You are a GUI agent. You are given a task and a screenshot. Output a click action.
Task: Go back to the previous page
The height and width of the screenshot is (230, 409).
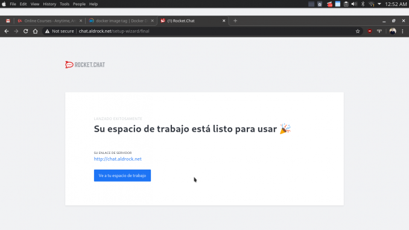[x=7, y=31]
